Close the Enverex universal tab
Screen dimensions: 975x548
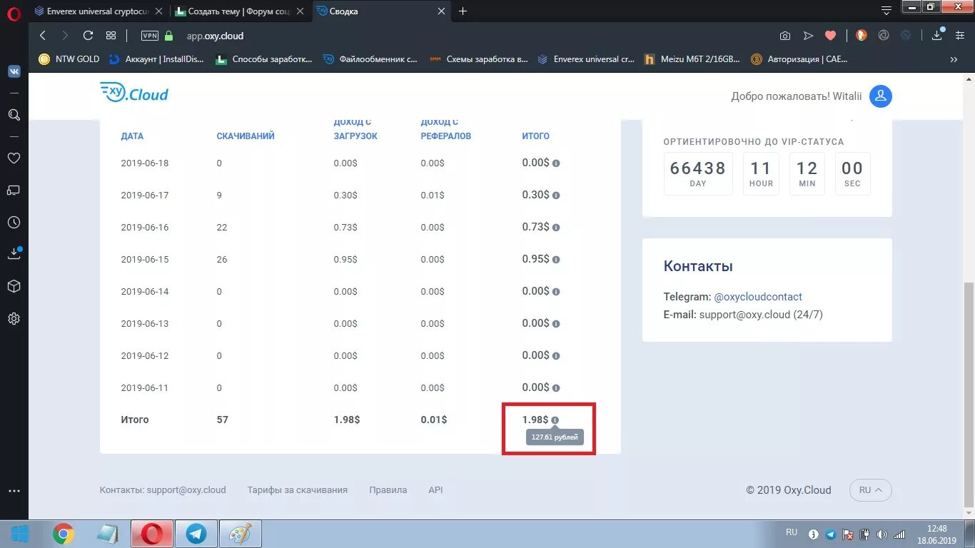click(x=158, y=11)
